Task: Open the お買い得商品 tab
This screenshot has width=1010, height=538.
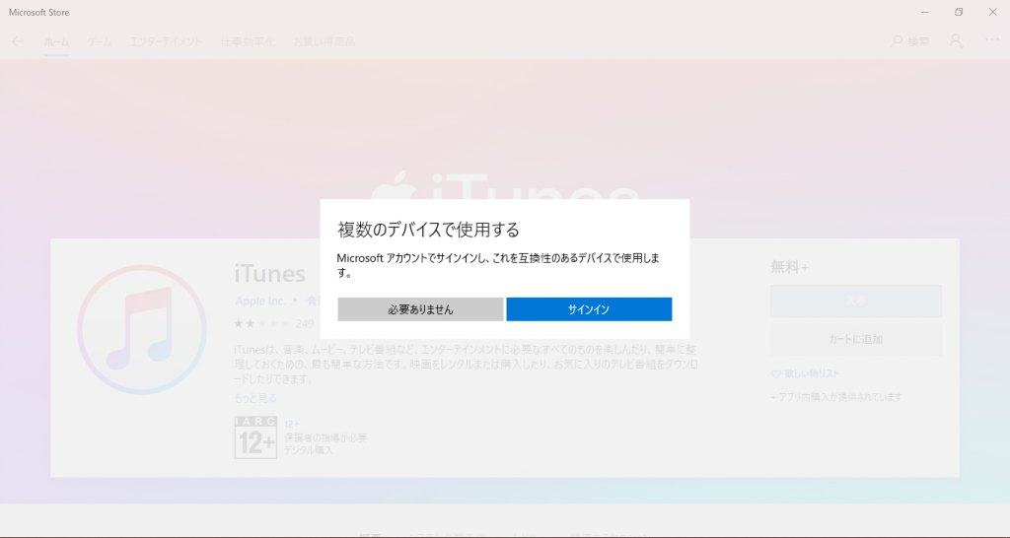Action: coord(324,41)
